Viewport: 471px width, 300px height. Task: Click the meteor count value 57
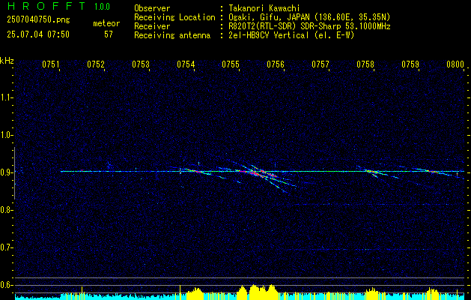point(109,34)
